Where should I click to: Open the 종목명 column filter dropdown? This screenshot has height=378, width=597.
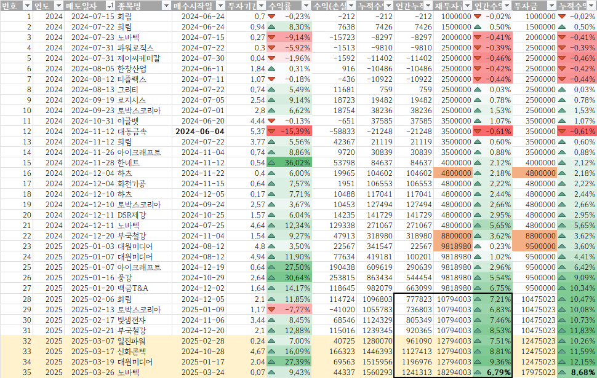coord(166,6)
